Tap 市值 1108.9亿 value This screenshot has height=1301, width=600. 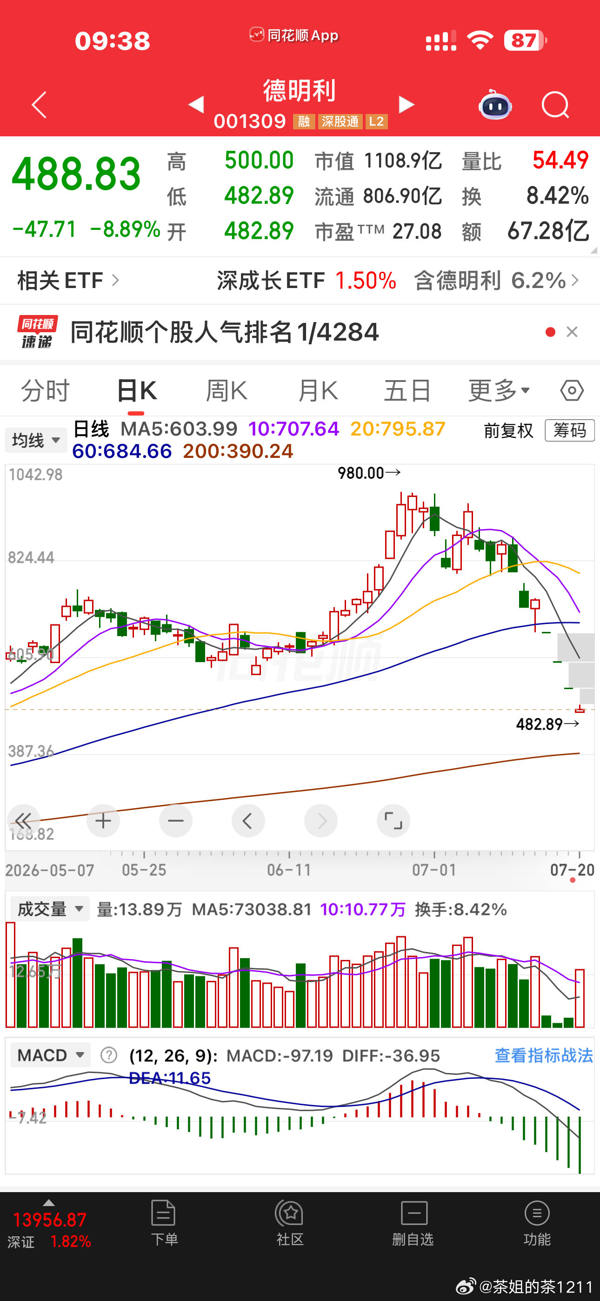(x=403, y=161)
